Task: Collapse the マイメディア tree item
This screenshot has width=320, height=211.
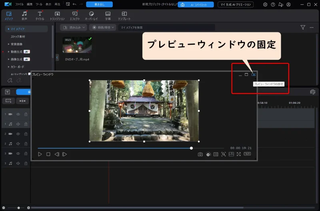Action: [x=8, y=29]
